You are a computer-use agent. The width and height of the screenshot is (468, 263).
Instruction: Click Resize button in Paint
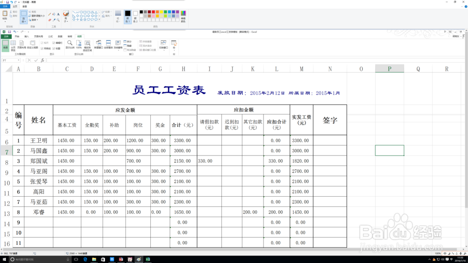36,16
